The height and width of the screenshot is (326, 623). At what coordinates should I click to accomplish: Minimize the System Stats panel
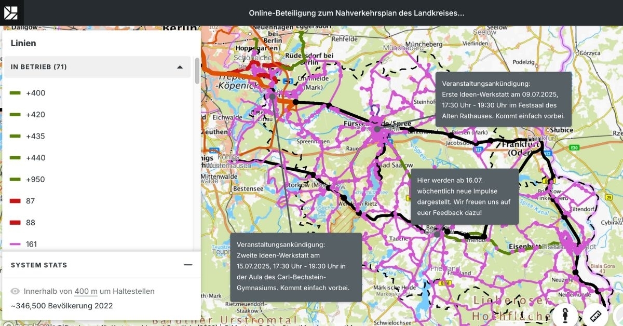point(188,265)
